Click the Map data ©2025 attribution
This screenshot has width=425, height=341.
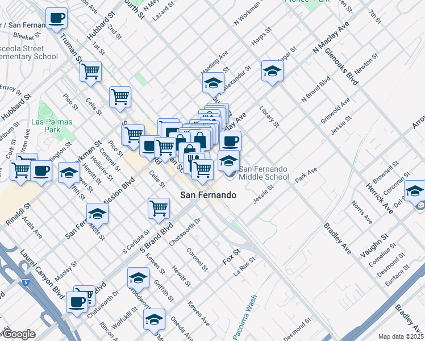[401, 336]
